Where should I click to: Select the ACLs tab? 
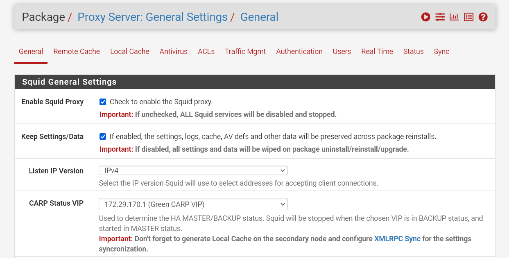coord(206,52)
